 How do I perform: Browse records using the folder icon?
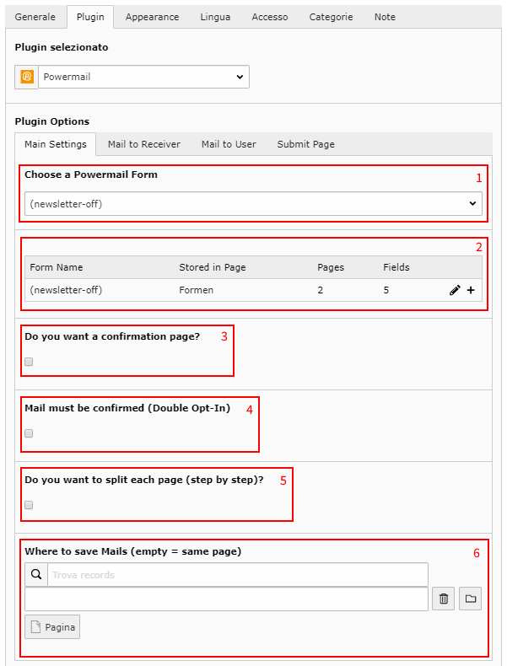point(471,599)
